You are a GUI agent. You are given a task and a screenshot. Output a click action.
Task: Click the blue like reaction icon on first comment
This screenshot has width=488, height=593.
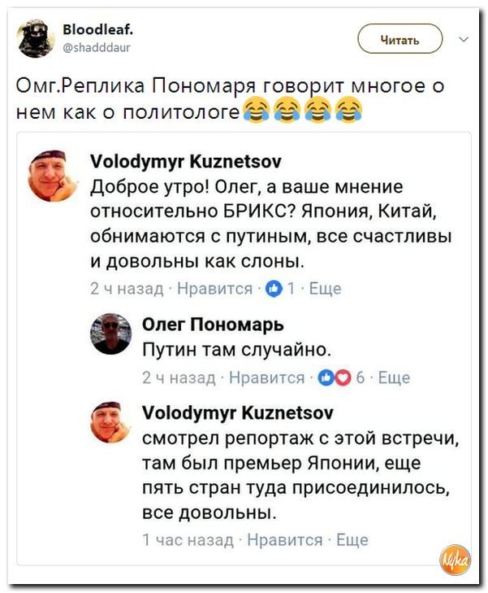tap(273, 289)
